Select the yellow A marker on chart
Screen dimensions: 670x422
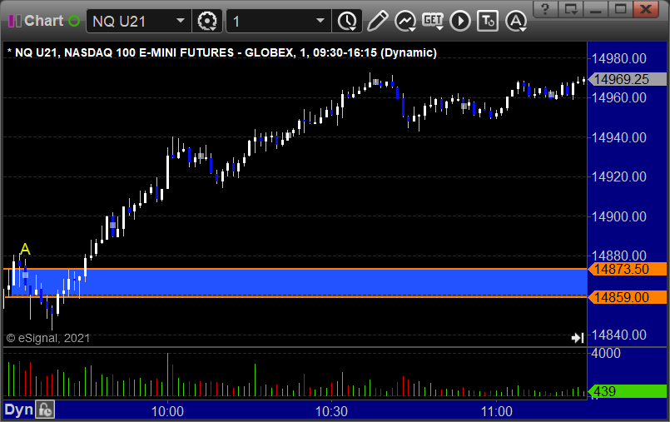point(25,249)
